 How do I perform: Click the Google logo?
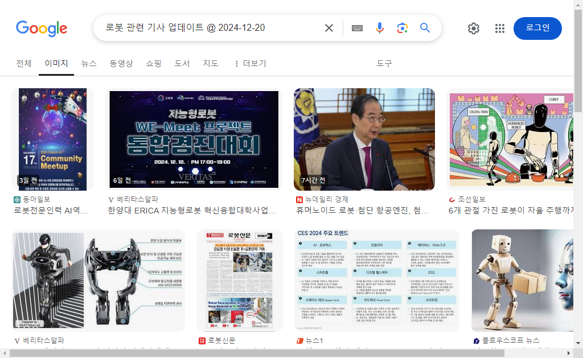pyautogui.click(x=41, y=28)
